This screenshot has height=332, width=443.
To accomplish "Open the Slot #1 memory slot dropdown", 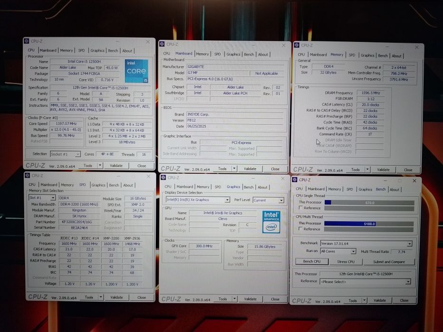I will click(x=42, y=198).
